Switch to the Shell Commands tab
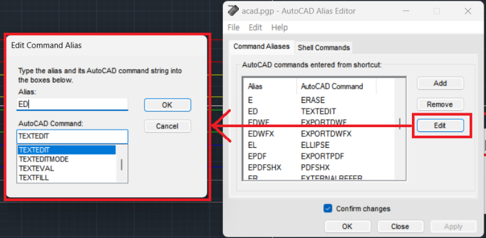486x238 pixels. click(324, 48)
